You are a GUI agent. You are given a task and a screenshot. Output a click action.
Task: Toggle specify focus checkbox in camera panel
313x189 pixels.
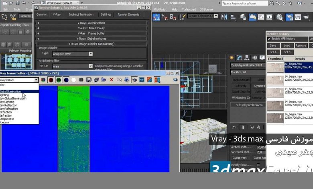click(x=258, y=165)
